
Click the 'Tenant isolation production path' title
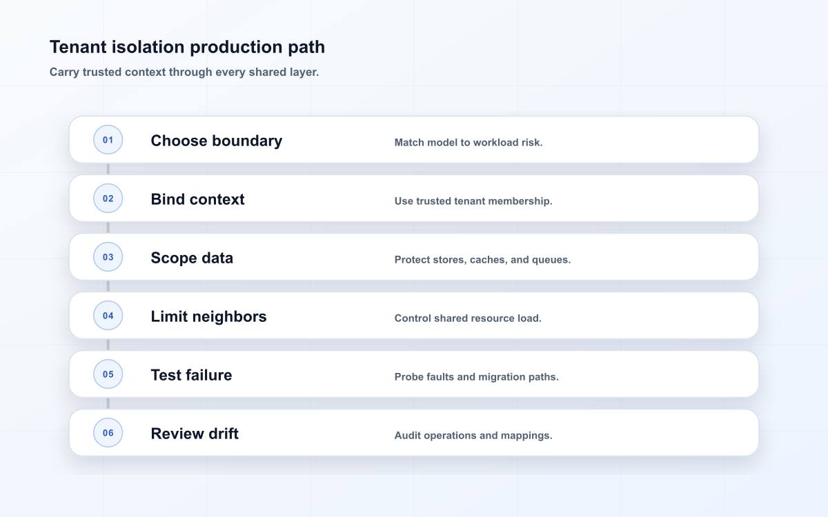(x=187, y=47)
